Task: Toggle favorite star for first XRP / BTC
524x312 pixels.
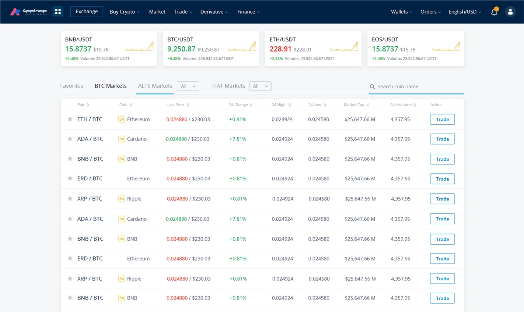Action: (x=70, y=199)
